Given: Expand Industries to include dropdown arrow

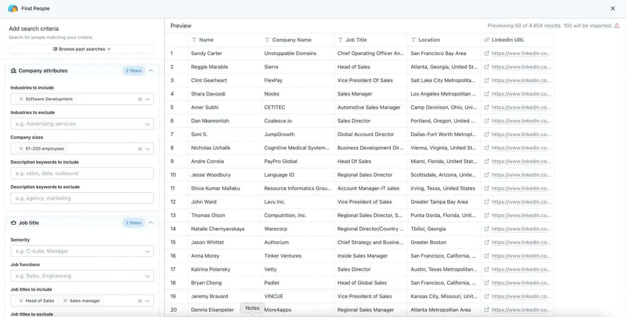Looking at the screenshot, I should (x=148, y=99).
